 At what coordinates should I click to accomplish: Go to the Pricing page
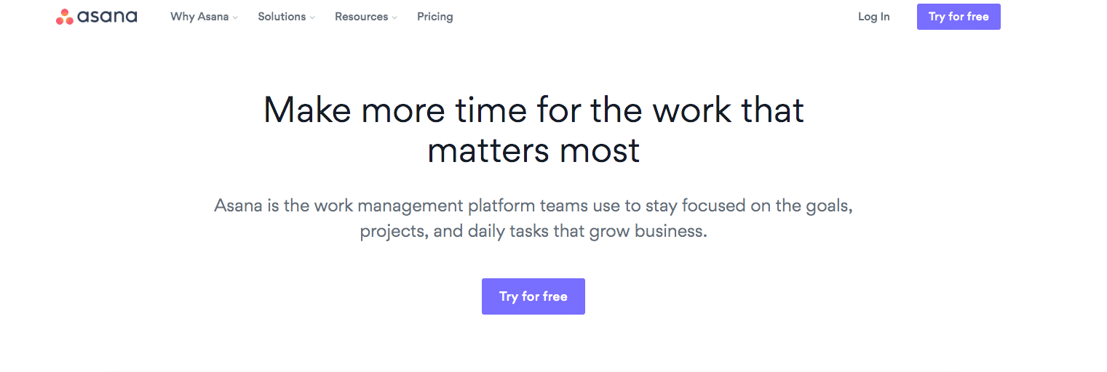[435, 17]
